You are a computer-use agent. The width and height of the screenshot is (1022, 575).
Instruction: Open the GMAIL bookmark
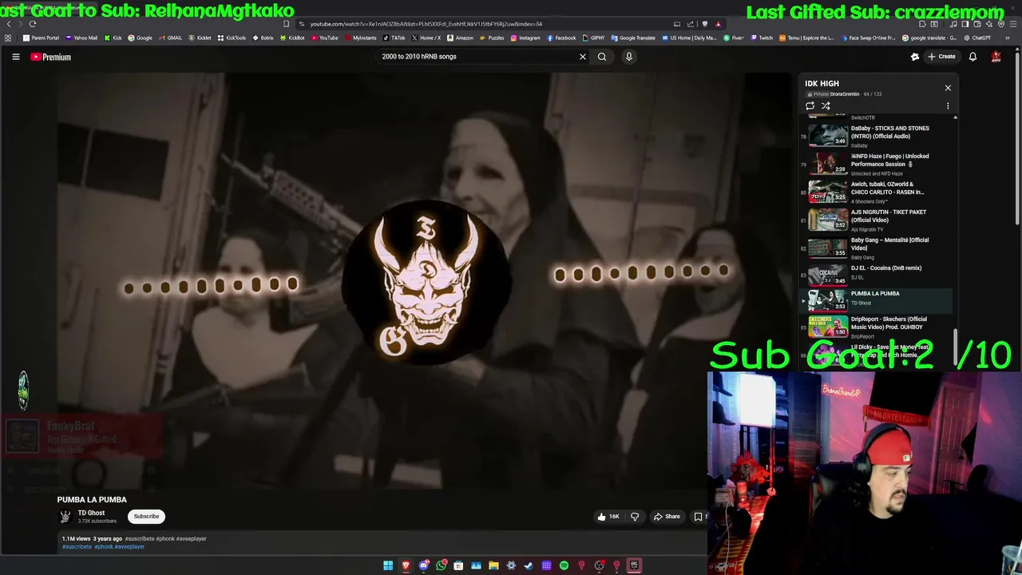click(170, 38)
